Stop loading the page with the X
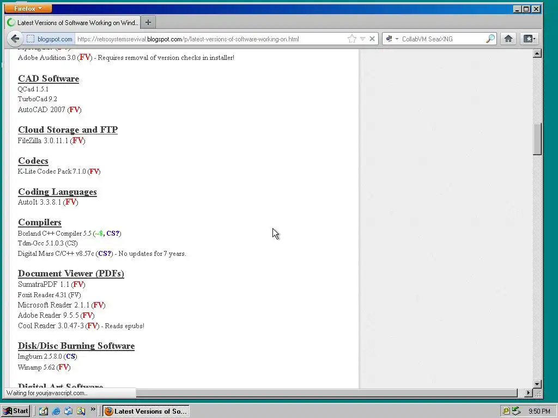This screenshot has width=558, height=418. [372, 39]
